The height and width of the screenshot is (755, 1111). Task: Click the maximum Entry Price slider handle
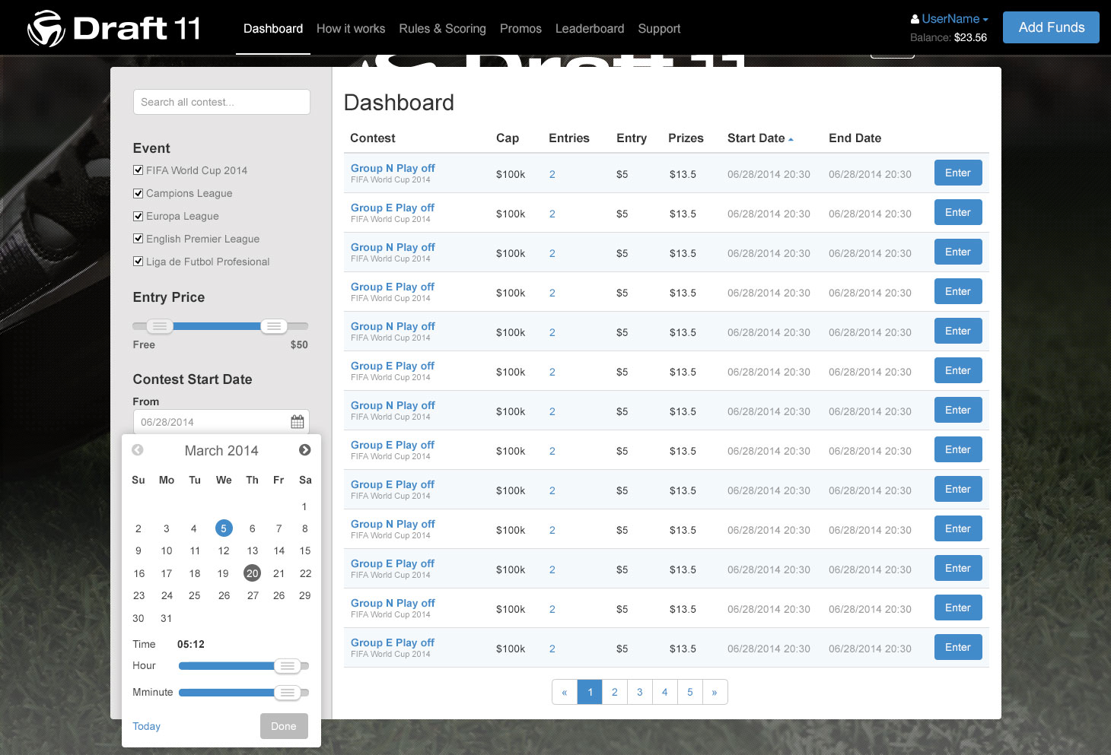point(274,326)
